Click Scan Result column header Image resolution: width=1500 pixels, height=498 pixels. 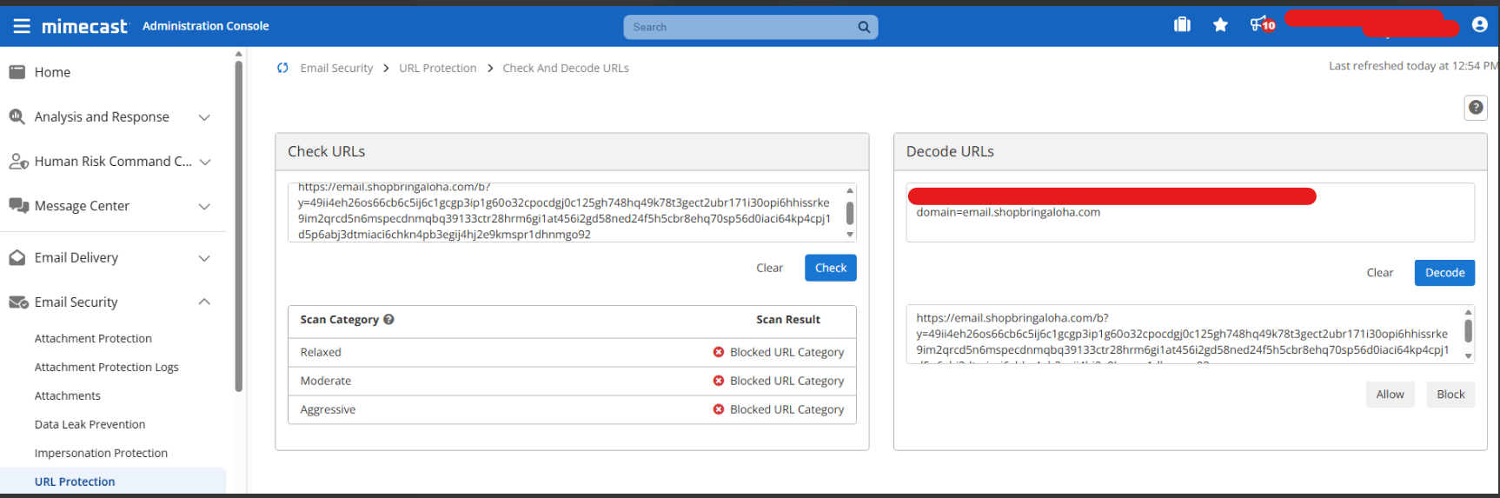(x=788, y=319)
